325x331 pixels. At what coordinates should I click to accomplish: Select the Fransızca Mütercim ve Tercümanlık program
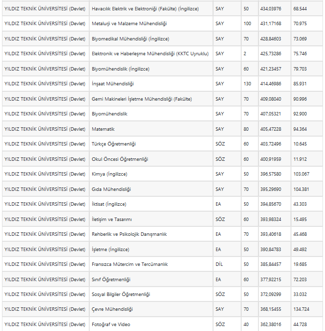pos(130,264)
